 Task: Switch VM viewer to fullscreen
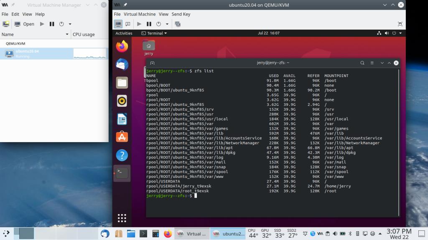tap(400, 24)
